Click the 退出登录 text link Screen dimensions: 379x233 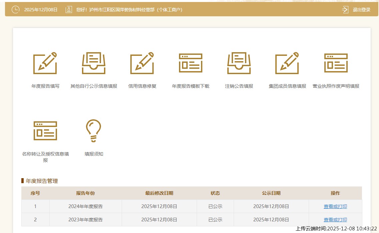362,10
